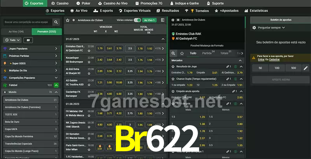Click the green cash-out icon on Chance Dupla
Screen dimensions: 311x159
tap(236, 79)
